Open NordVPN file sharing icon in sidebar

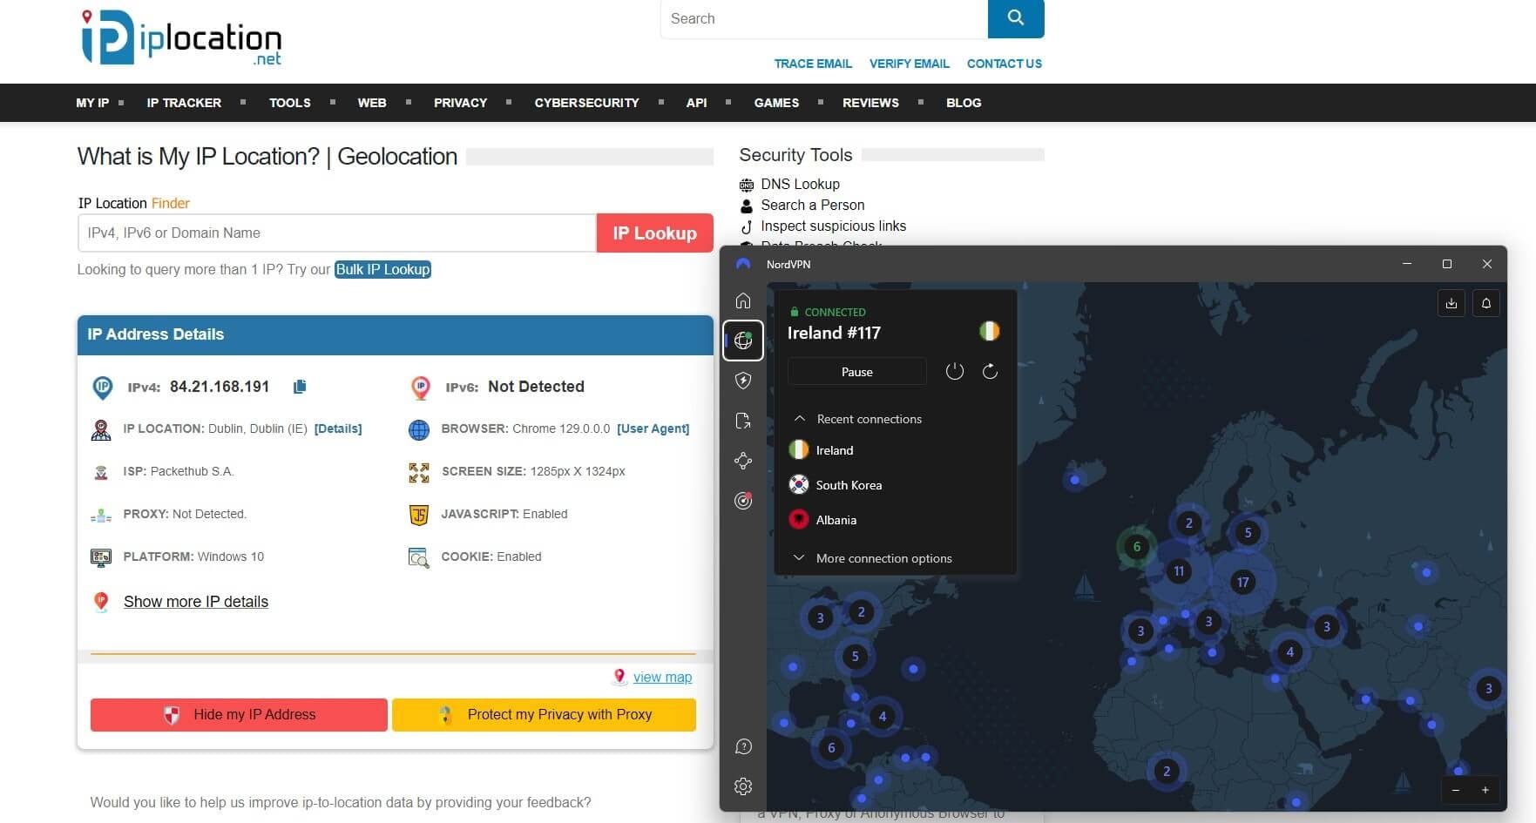743,421
